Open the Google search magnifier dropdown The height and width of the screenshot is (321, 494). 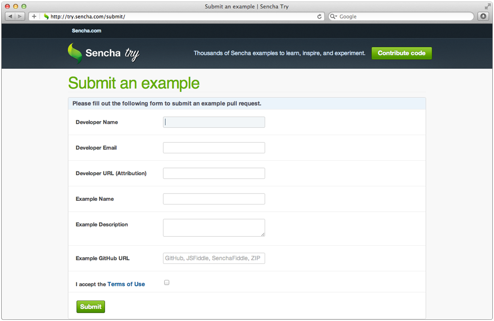point(334,17)
